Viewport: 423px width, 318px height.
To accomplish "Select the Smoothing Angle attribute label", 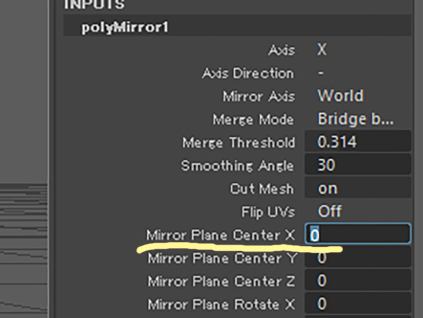I will (237, 165).
